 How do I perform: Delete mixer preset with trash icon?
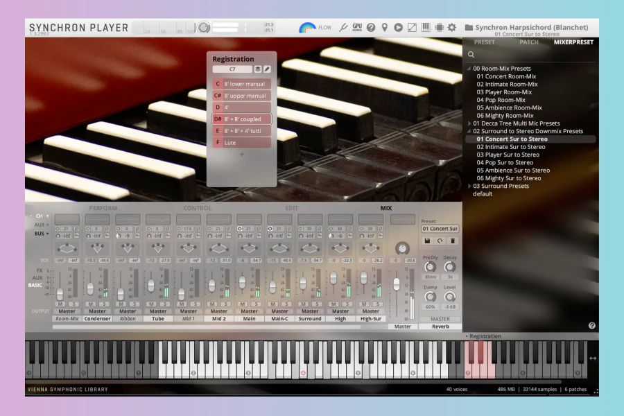453,241
